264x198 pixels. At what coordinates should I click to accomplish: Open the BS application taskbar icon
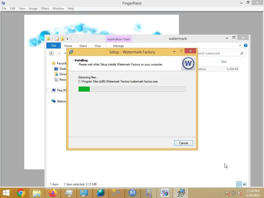(x=133, y=193)
